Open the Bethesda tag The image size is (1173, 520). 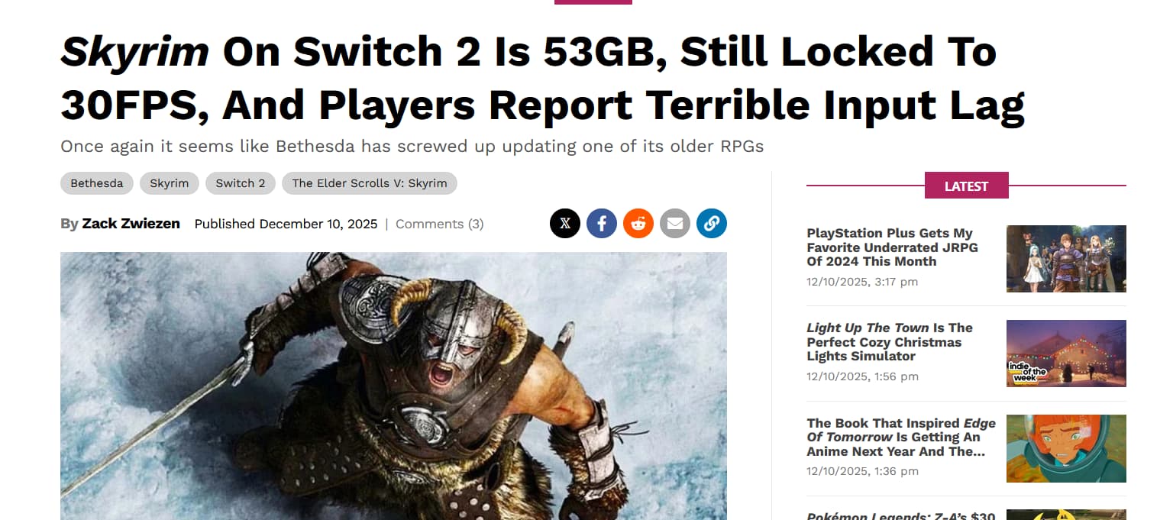pyautogui.click(x=97, y=183)
